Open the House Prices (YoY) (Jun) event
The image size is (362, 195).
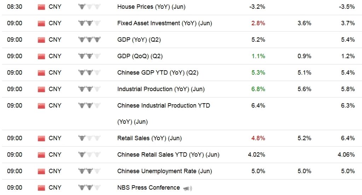(151, 7)
